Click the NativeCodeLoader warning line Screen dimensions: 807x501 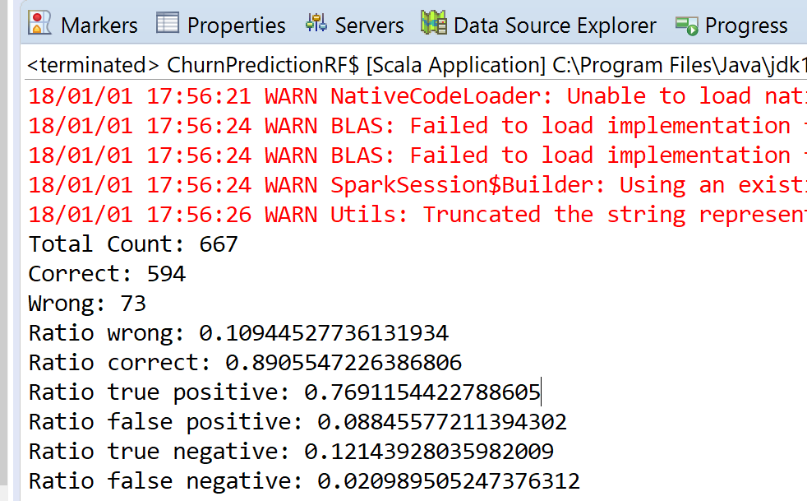(x=417, y=96)
